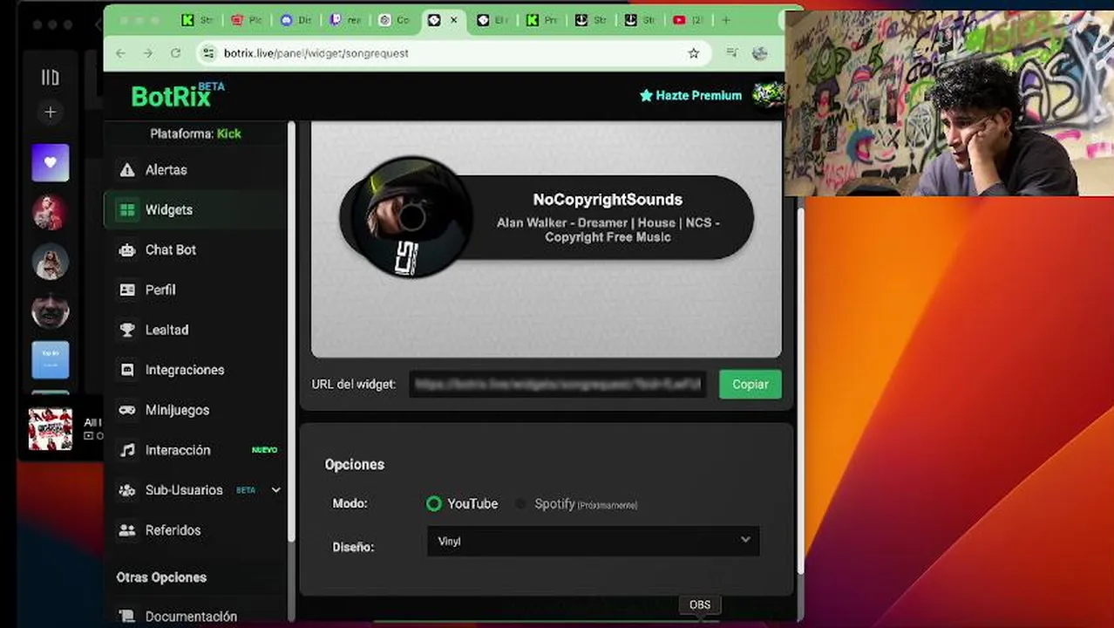Switch to the YouTube browser tab
The height and width of the screenshot is (628, 1114).
click(x=687, y=20)
